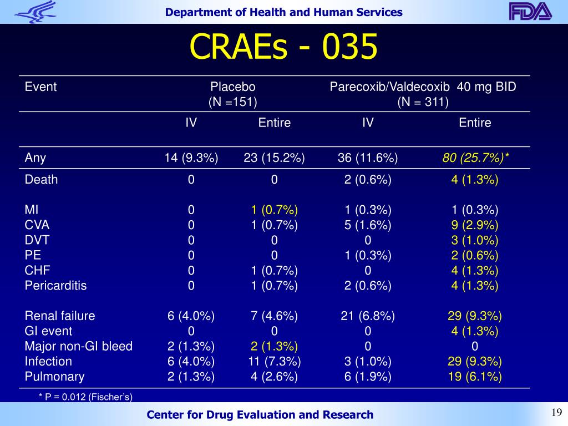Select '4 (1.3%)' in the GI event row
This screenshot has height=426, width=568.
point(475,331)
